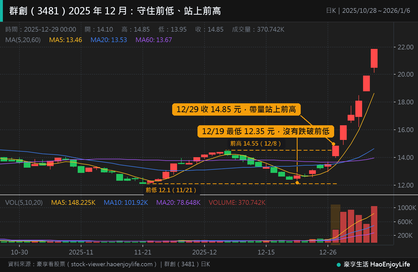This screenshot has height=272, width=418.
Task: Click the 2025-12 date axis label
Action: (205, 252)
